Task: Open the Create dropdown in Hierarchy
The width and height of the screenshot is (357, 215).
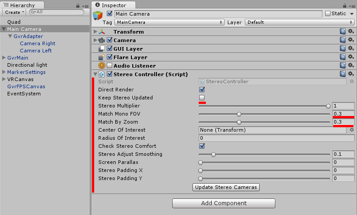Action: click(14, 12)
